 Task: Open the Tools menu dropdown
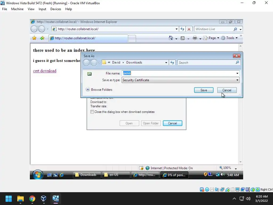click(x=229, y=38)
